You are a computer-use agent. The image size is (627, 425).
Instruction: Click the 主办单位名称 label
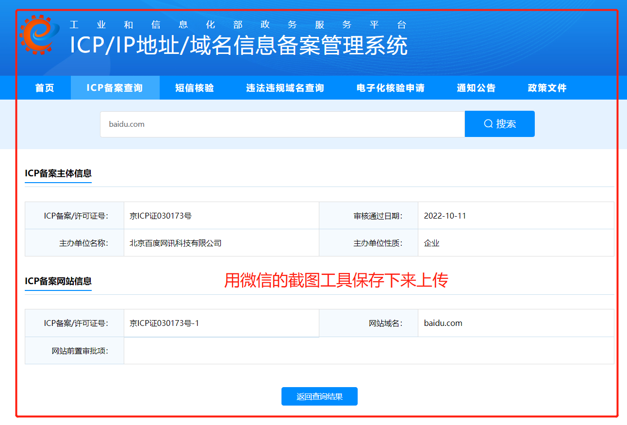(84, 243)
